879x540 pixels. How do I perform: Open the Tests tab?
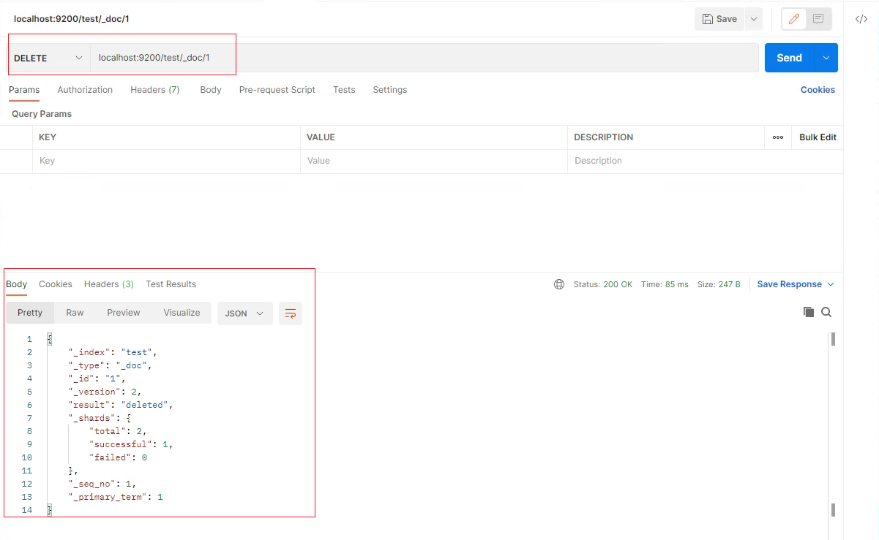(344, 90)
